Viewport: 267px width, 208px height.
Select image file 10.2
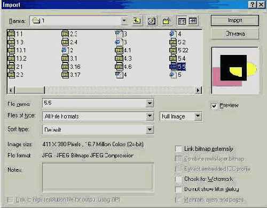[17, 59]
